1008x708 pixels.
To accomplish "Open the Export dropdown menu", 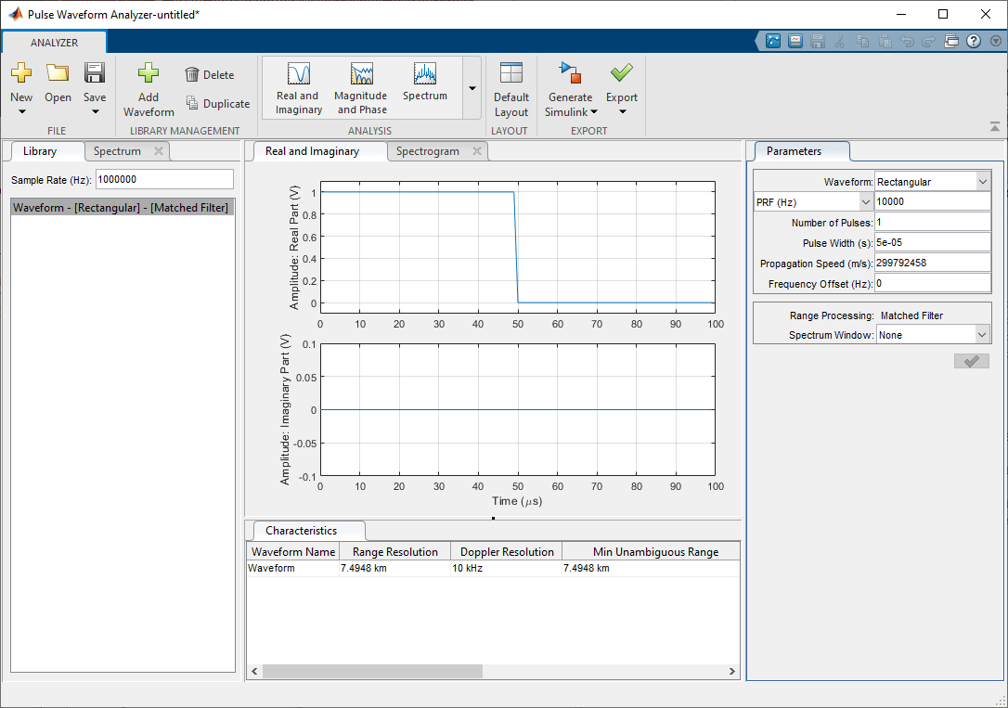I will (622, 111).
